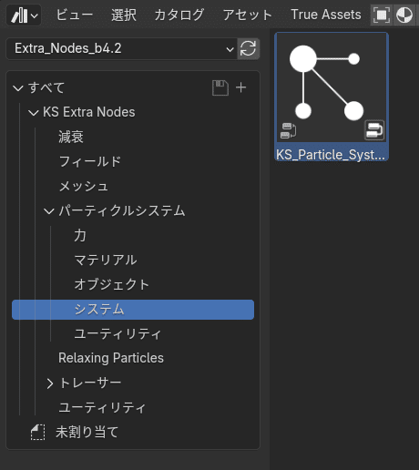Open the ビュー menu
Image resolution: width=419 pixels, height=470 pixels.
(75, 15)
